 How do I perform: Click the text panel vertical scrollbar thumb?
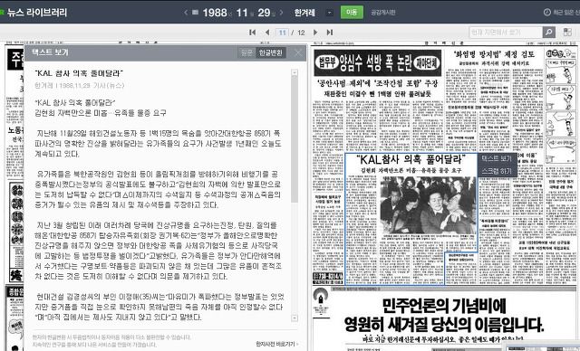point(295,139)
